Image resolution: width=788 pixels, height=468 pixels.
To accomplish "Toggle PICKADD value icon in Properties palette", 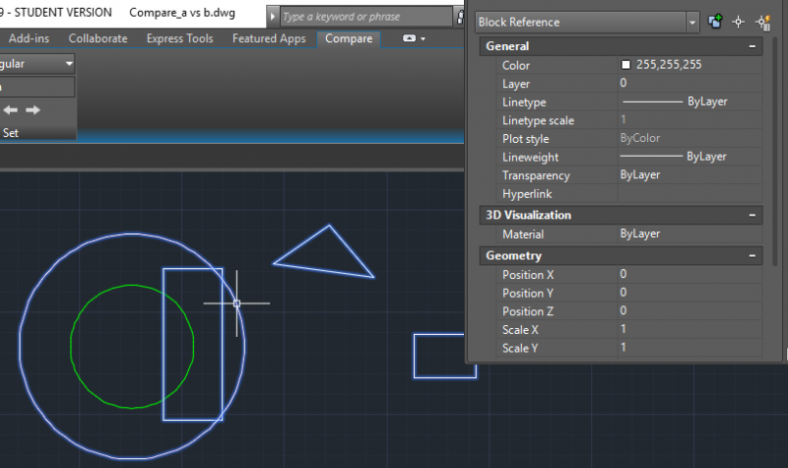I will tap(715, 22).
